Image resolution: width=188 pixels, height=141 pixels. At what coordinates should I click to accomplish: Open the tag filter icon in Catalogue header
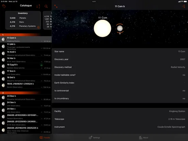pyautogui.click(x=4, y=6)
